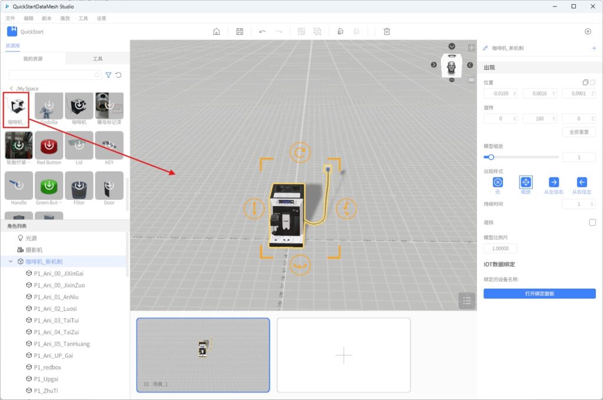Open the 编辑 menu
The width and height of the screenshot is (603, 400).
tap(28, 18)
